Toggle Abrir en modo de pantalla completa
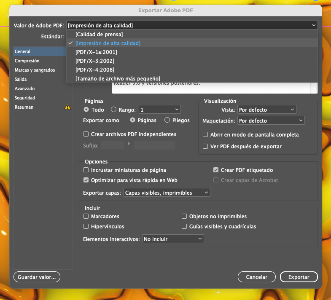 (x=205, y=134)
